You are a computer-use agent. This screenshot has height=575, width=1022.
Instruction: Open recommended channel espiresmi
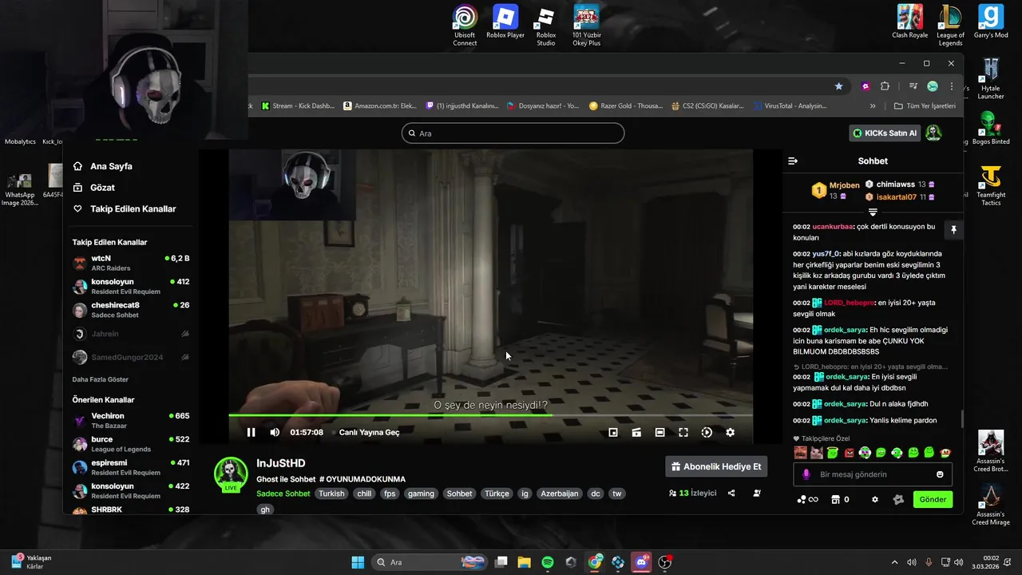pyautogui.click(x=131, y=467)
